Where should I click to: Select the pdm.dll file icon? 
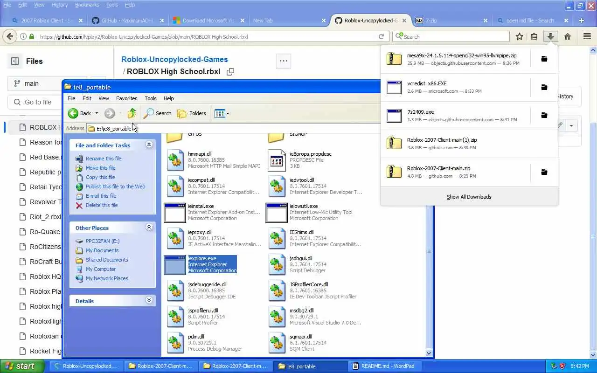[175, 343]
